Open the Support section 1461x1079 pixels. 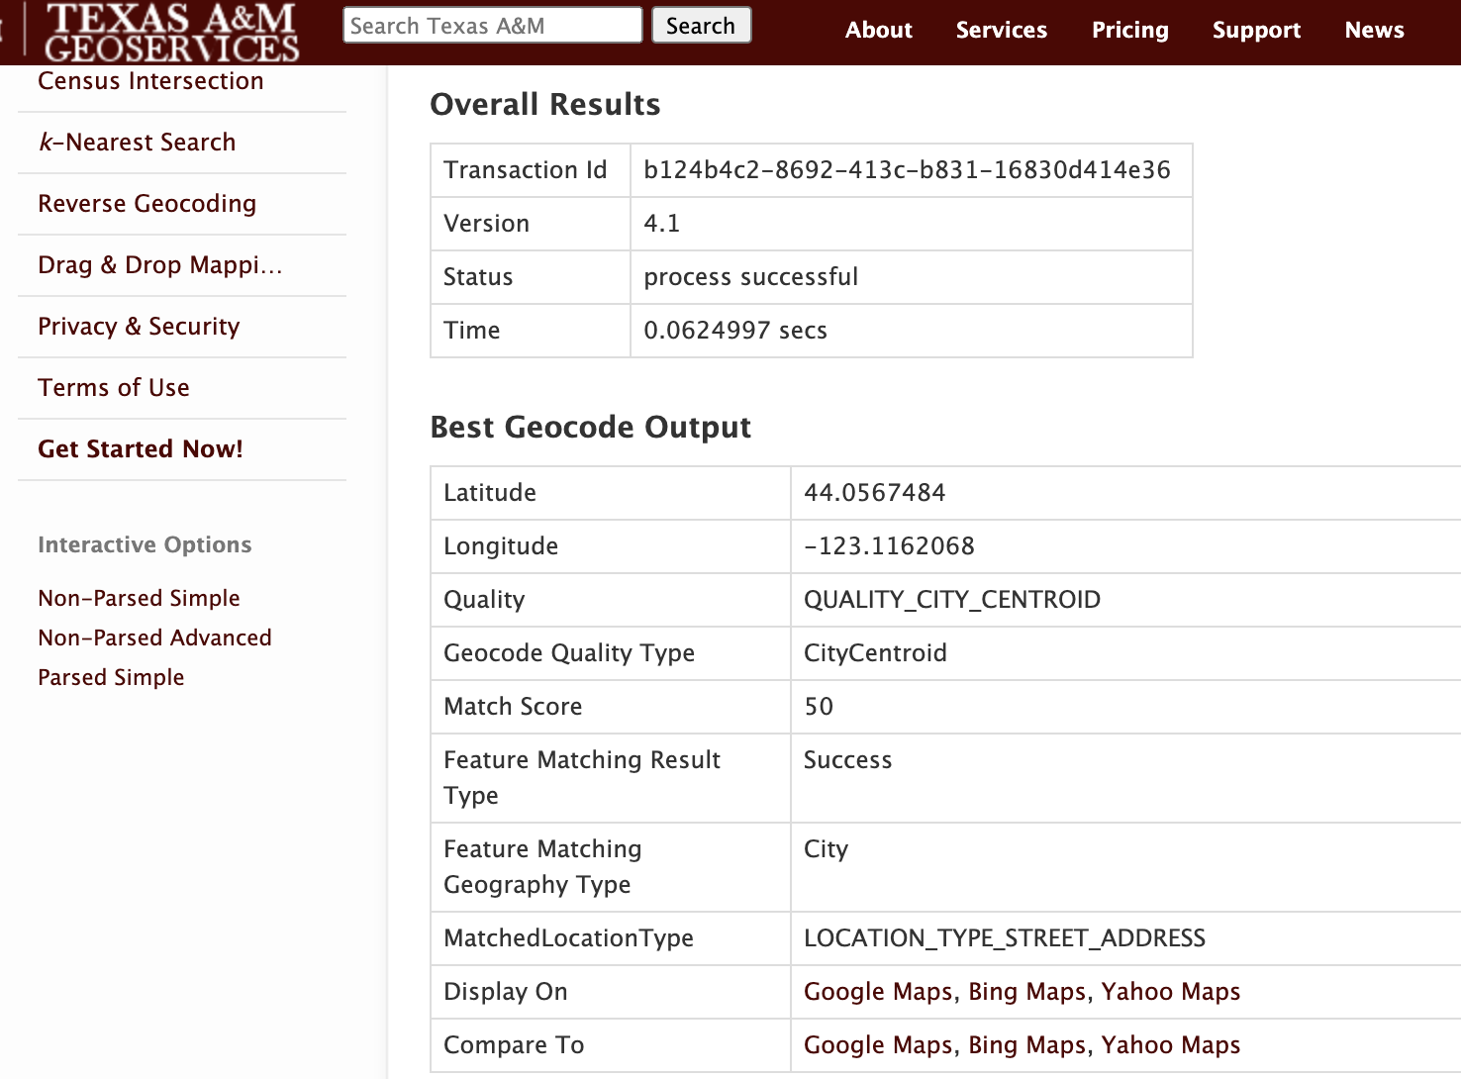(x=1256, y=30)
